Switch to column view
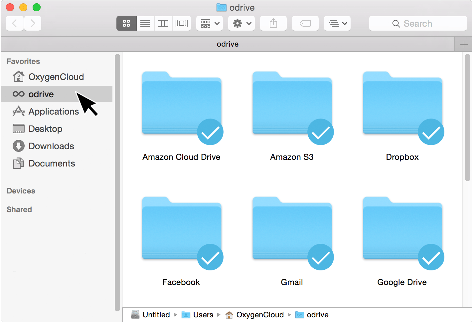The height and width of the screenshot is (323, 473). pos(163,23)
